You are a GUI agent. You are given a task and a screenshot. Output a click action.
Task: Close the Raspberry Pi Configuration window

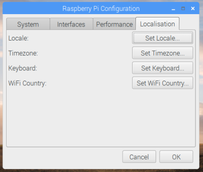pos(193,8)
